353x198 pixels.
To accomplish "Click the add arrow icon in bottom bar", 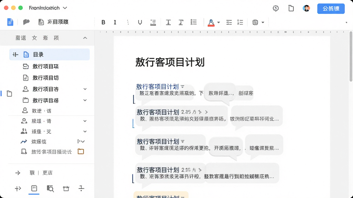I will (18, 189).
